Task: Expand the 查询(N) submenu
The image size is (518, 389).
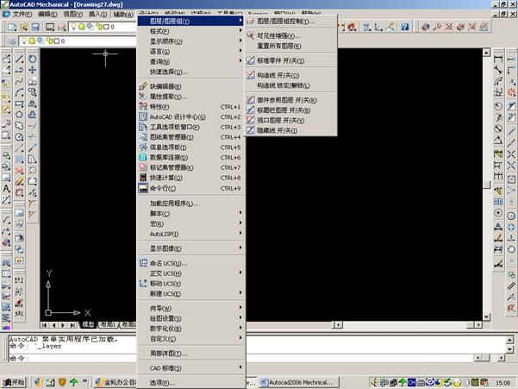Action: (191, 62)
